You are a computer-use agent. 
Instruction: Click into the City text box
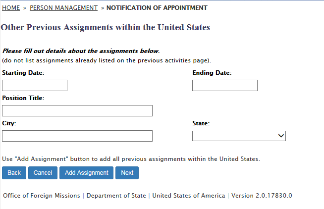(77, 136)
